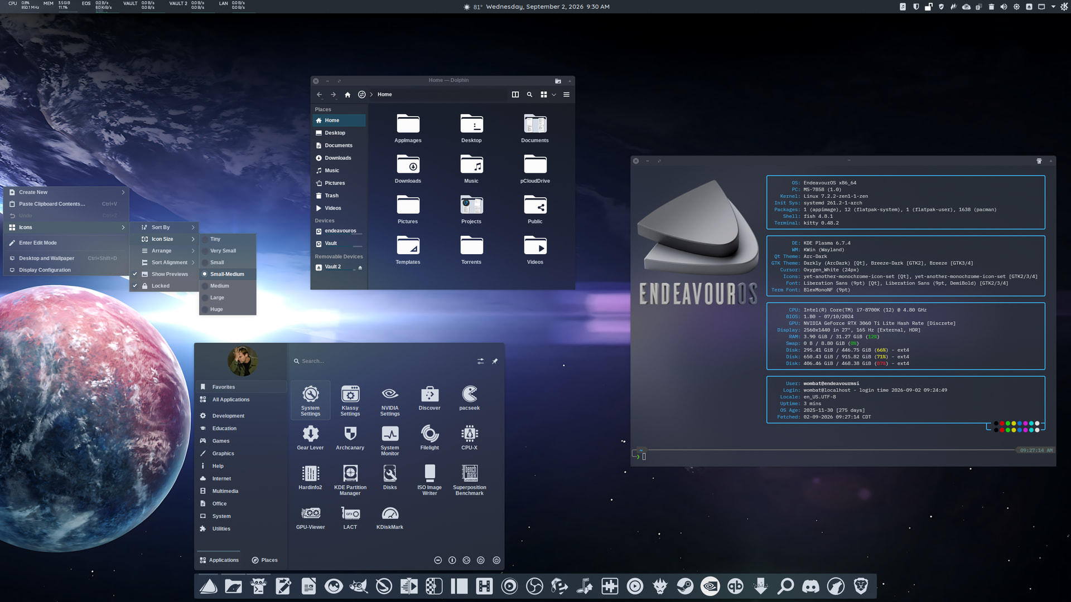Click the pin icon beside launcher search
This screenshot has width=1071, height=602.
[495, 361]
